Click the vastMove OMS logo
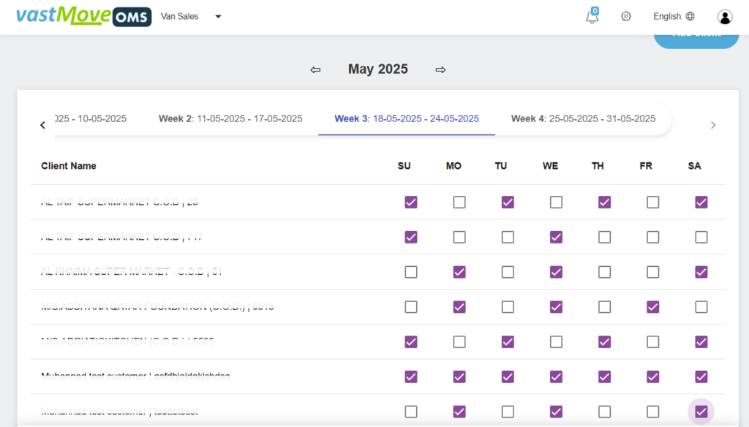Viewport: 749px width, 427px height. coord(83,16)
